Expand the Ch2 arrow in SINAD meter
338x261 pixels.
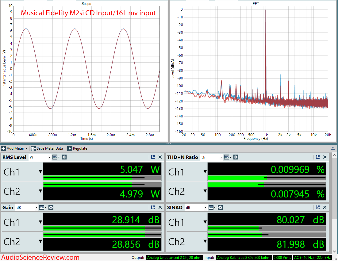pyautogui.click(x=205, y=241)
